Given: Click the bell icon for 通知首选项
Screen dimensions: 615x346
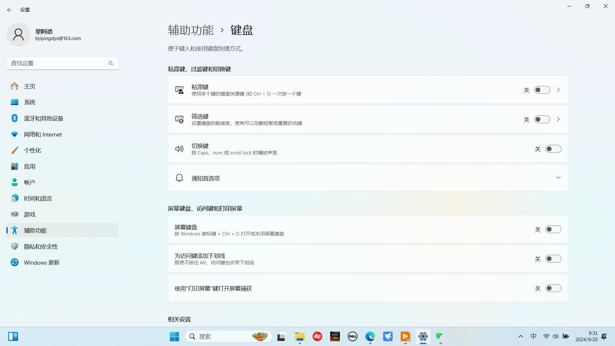Looking at the screenshot, I should [x=179, y=178].
